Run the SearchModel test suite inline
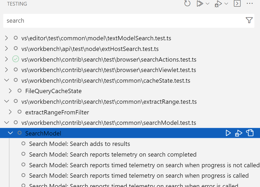The image size is (260, 187). (x=228, y=133)
